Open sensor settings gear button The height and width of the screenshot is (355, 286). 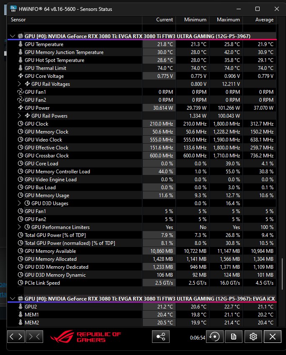(x=253, y=337)
